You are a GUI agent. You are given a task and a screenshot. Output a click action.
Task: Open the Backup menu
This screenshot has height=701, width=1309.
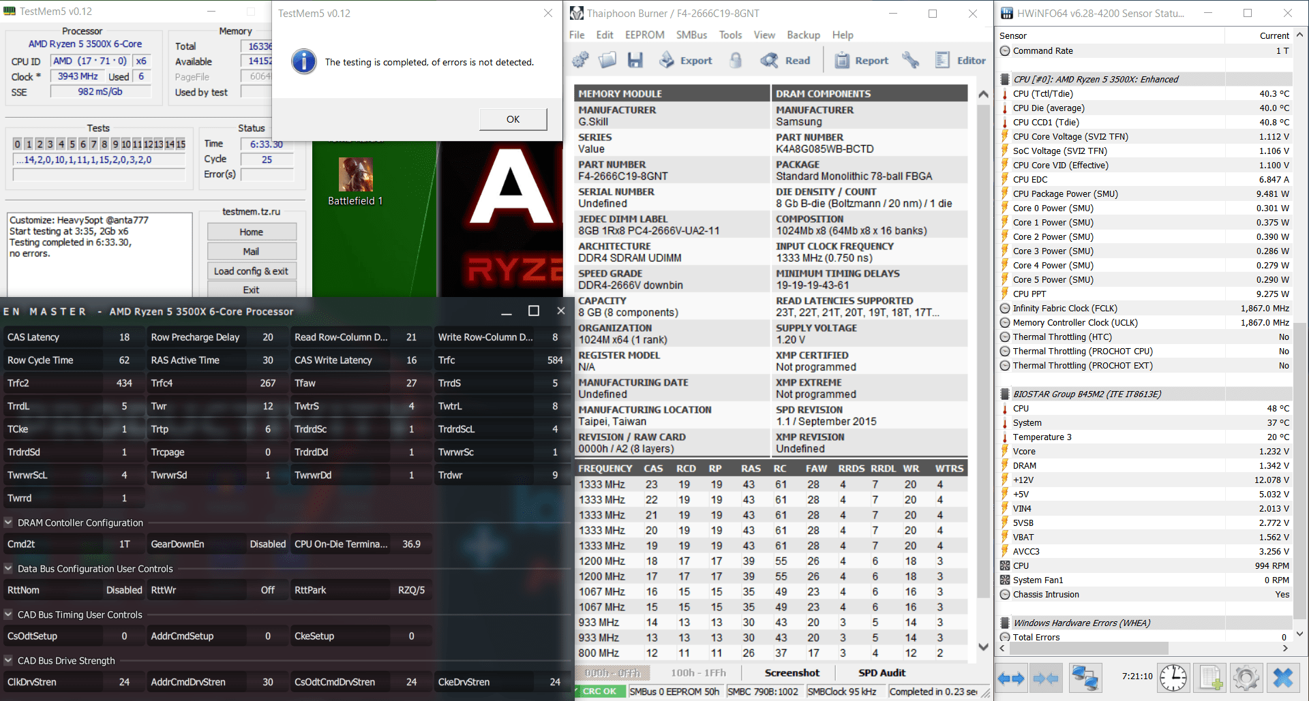803,35
